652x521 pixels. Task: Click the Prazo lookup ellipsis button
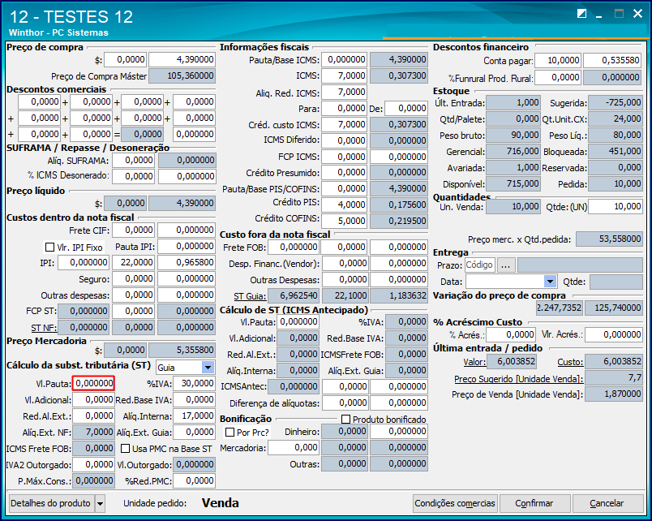click(506, 265)
